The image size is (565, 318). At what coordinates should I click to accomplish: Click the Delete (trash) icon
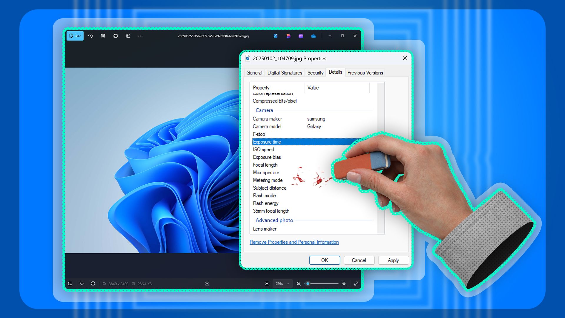pos(103,36)
